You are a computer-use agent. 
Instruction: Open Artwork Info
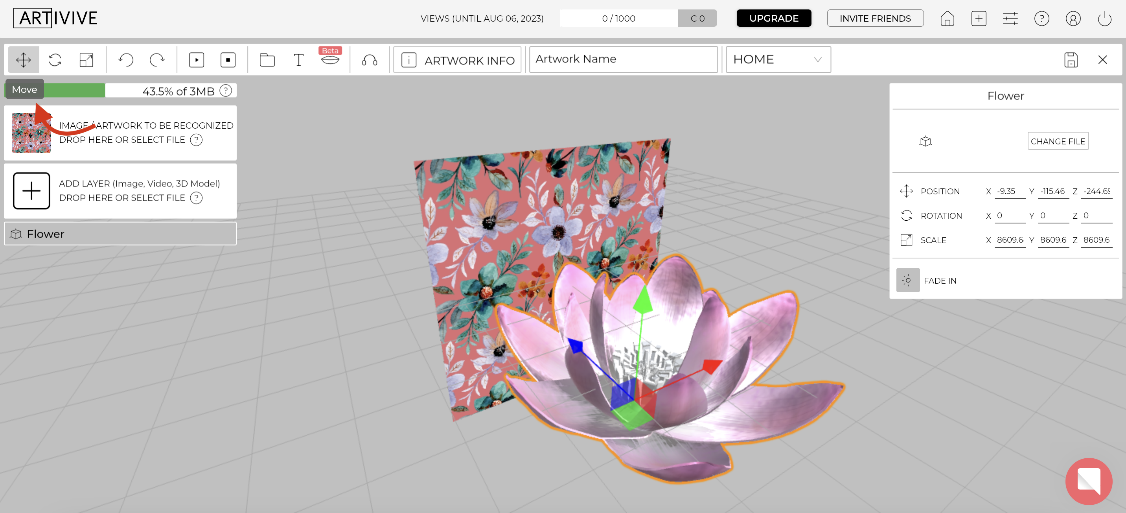[x=457, y=59]
